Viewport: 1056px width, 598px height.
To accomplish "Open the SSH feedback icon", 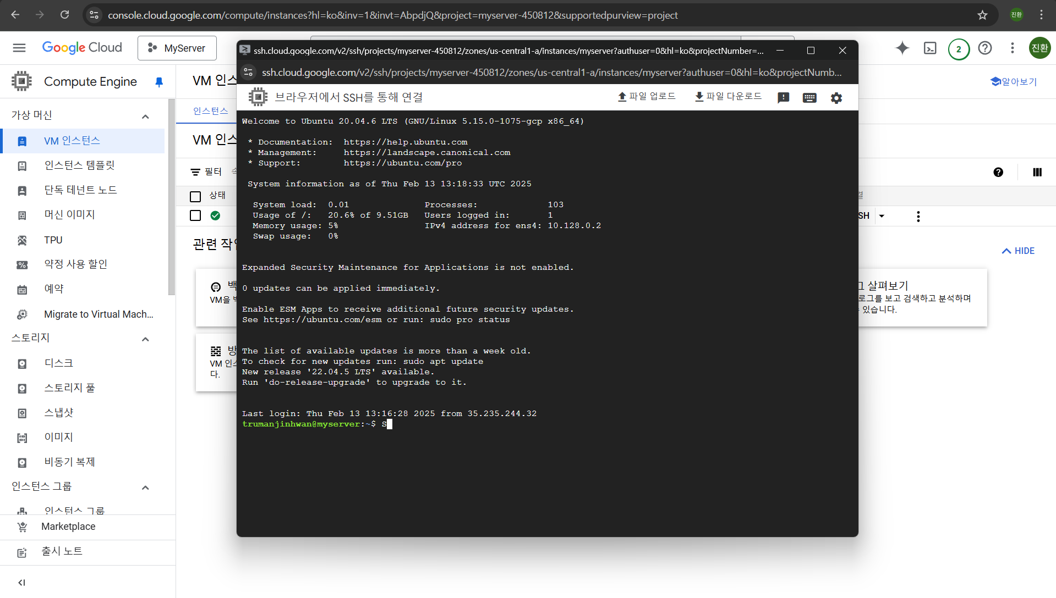I will (x=783, y=98).
